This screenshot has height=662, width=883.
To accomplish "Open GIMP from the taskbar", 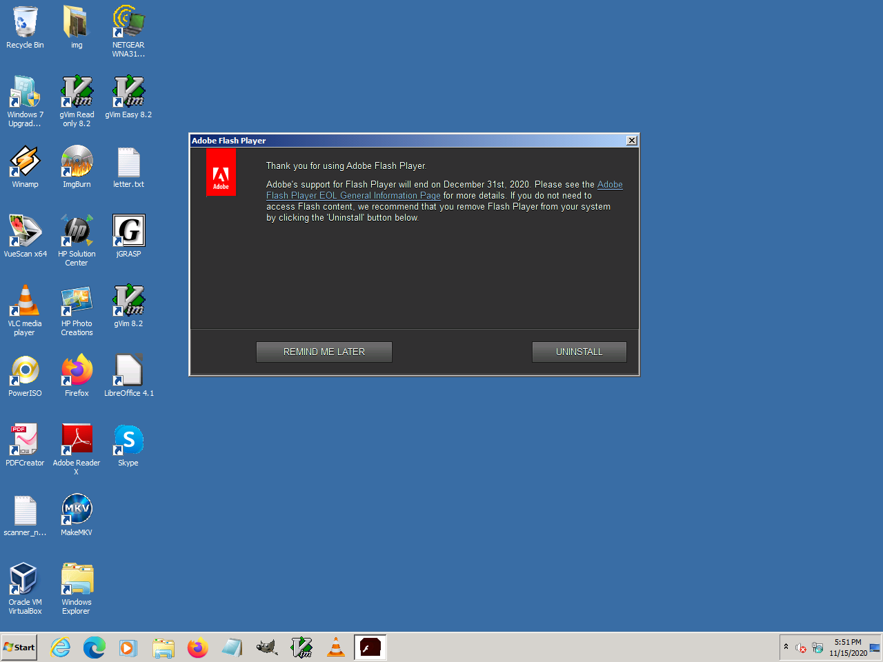I will (266, 648).
